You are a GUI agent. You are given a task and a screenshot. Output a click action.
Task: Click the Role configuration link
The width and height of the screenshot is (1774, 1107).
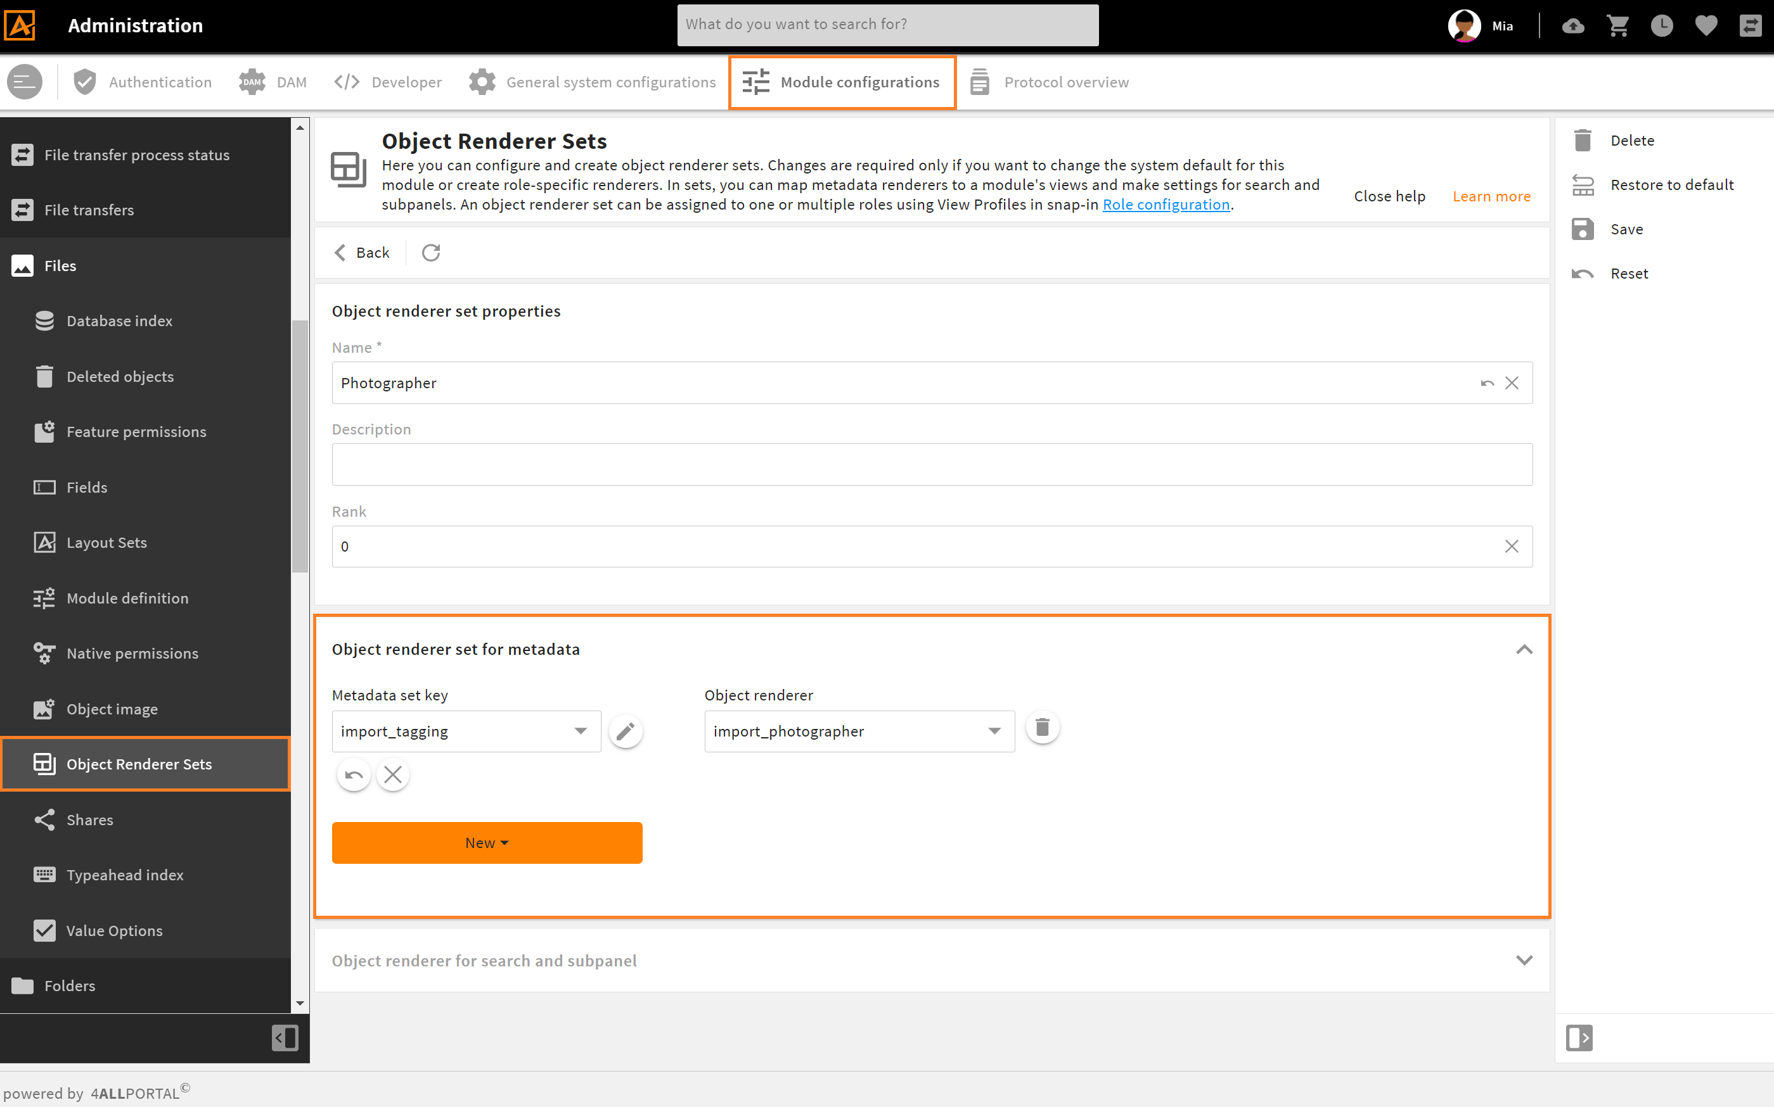click(x=1166, y=205)
